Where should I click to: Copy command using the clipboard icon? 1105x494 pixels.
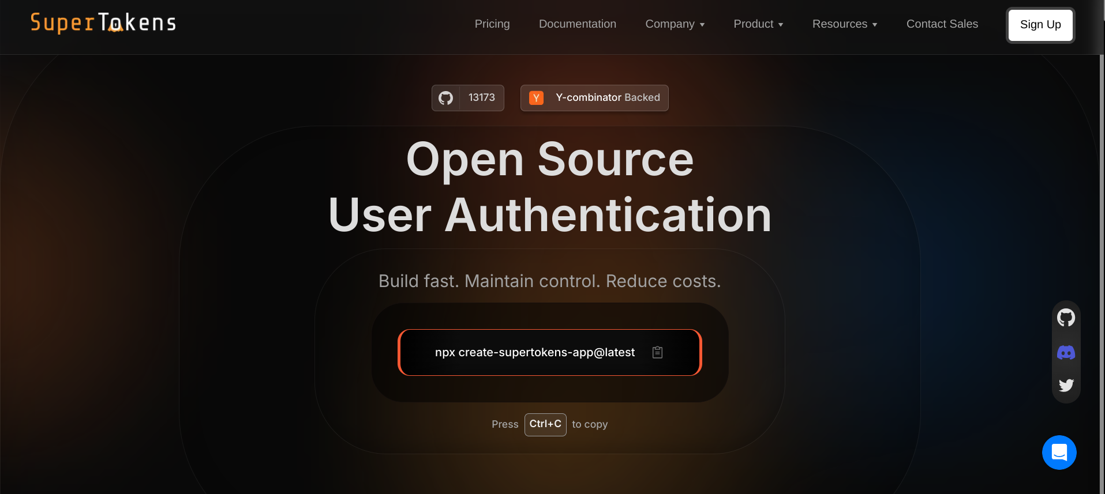(657, 352)
